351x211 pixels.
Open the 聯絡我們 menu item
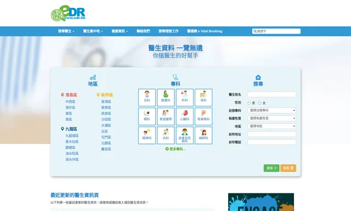pos(143,31)
